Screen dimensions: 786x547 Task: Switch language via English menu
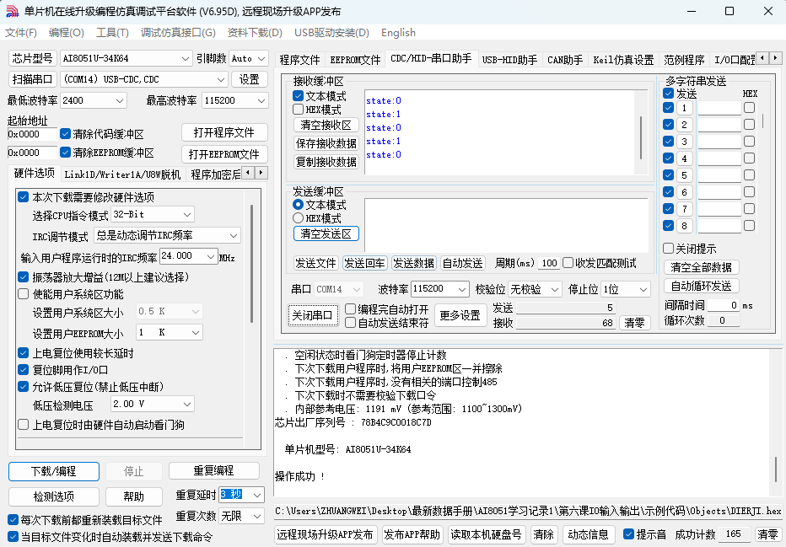[x=398, y=33]
